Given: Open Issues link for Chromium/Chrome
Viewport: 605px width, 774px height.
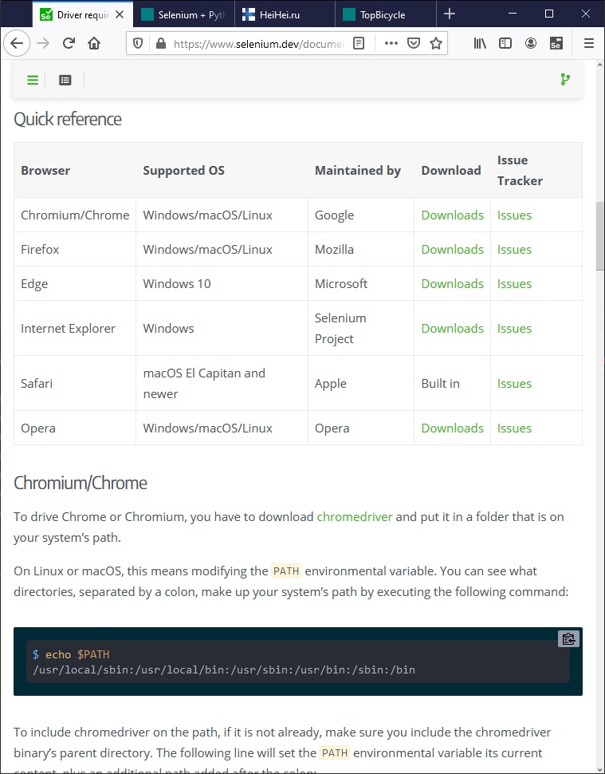Looking at the screenshot, I should [514, 215].
